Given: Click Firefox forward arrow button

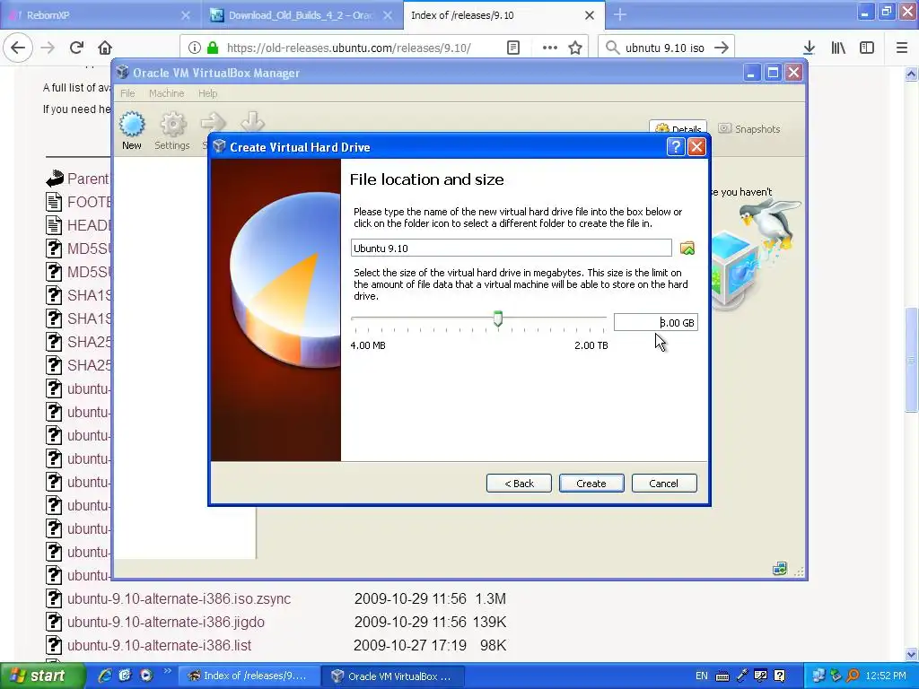Looking at the screenshot, I should 48,48.
